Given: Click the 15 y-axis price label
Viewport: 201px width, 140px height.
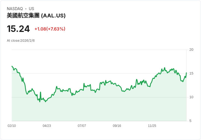Looking at the screenshot, I should coord(191,73).
